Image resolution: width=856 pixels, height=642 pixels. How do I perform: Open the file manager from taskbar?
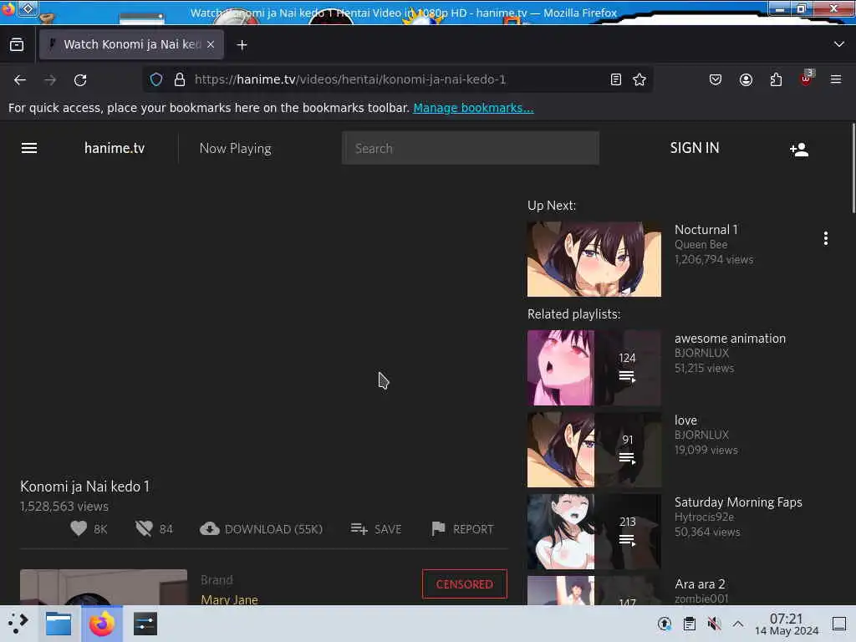(x=59, y=624)
